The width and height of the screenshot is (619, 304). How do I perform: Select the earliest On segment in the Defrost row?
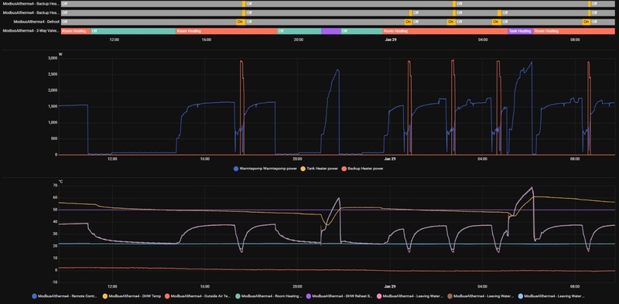(x=241, y=22)
